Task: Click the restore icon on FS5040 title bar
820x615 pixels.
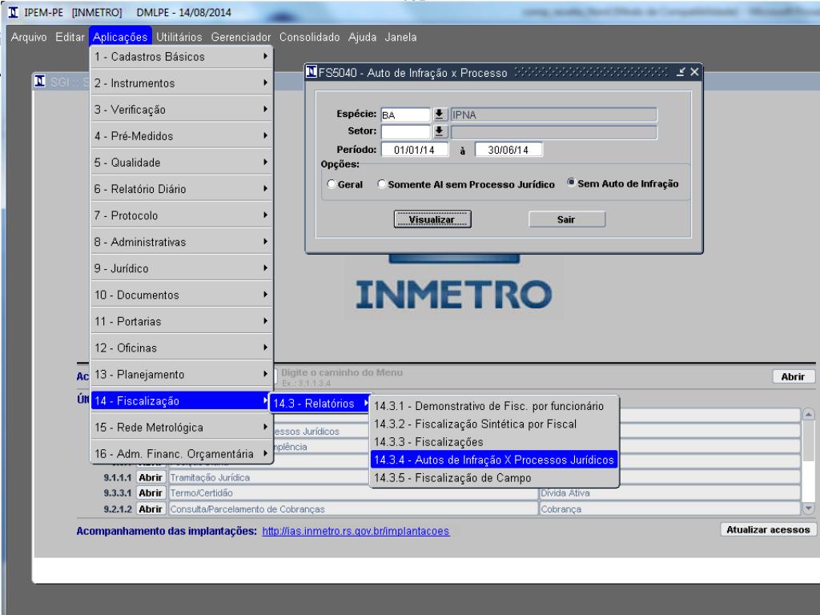Action: [x=681, y=72]
